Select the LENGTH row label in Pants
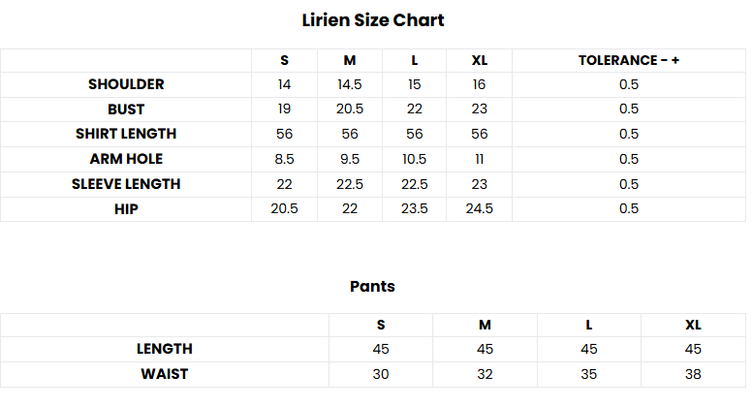Screen dimensions: 753x407 tap(166, 349)
